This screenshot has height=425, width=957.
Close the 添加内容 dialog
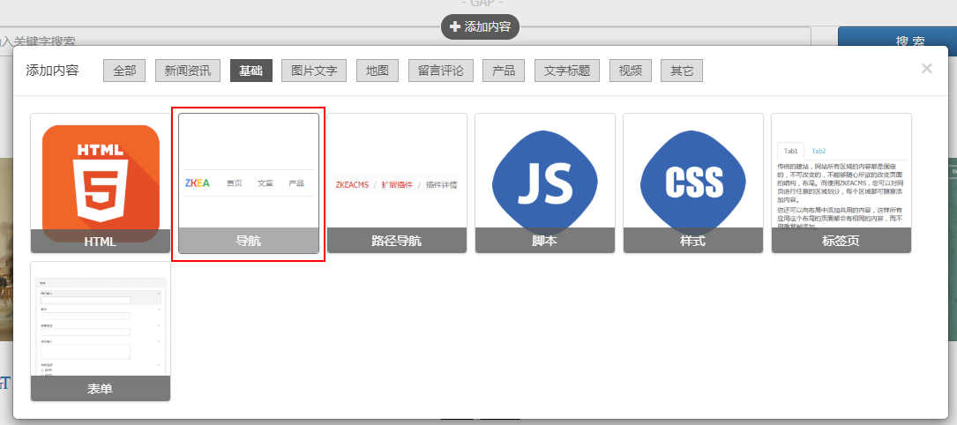(x=926, y=68)
